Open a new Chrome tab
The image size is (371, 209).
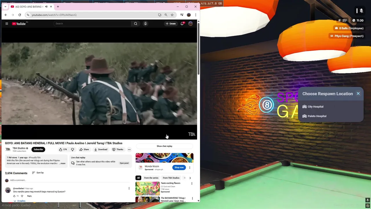[58, 7]
